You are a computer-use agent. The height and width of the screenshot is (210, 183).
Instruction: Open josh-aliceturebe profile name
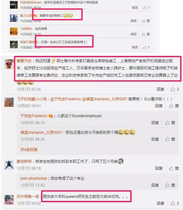(x=34, y=178)
